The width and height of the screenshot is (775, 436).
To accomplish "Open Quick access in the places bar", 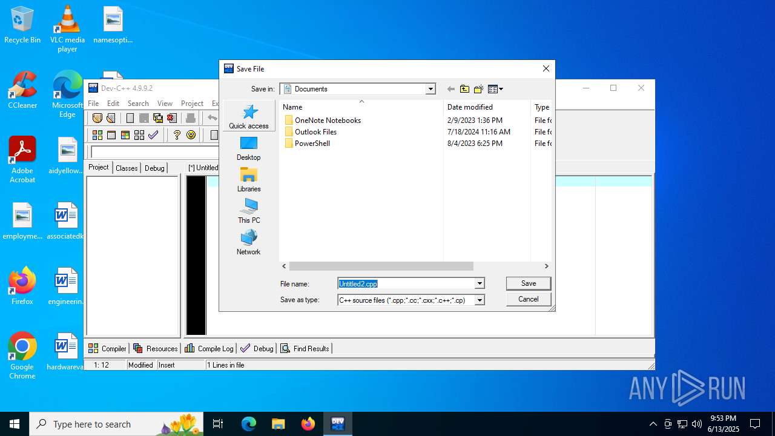I will click(x=249, y=116).
